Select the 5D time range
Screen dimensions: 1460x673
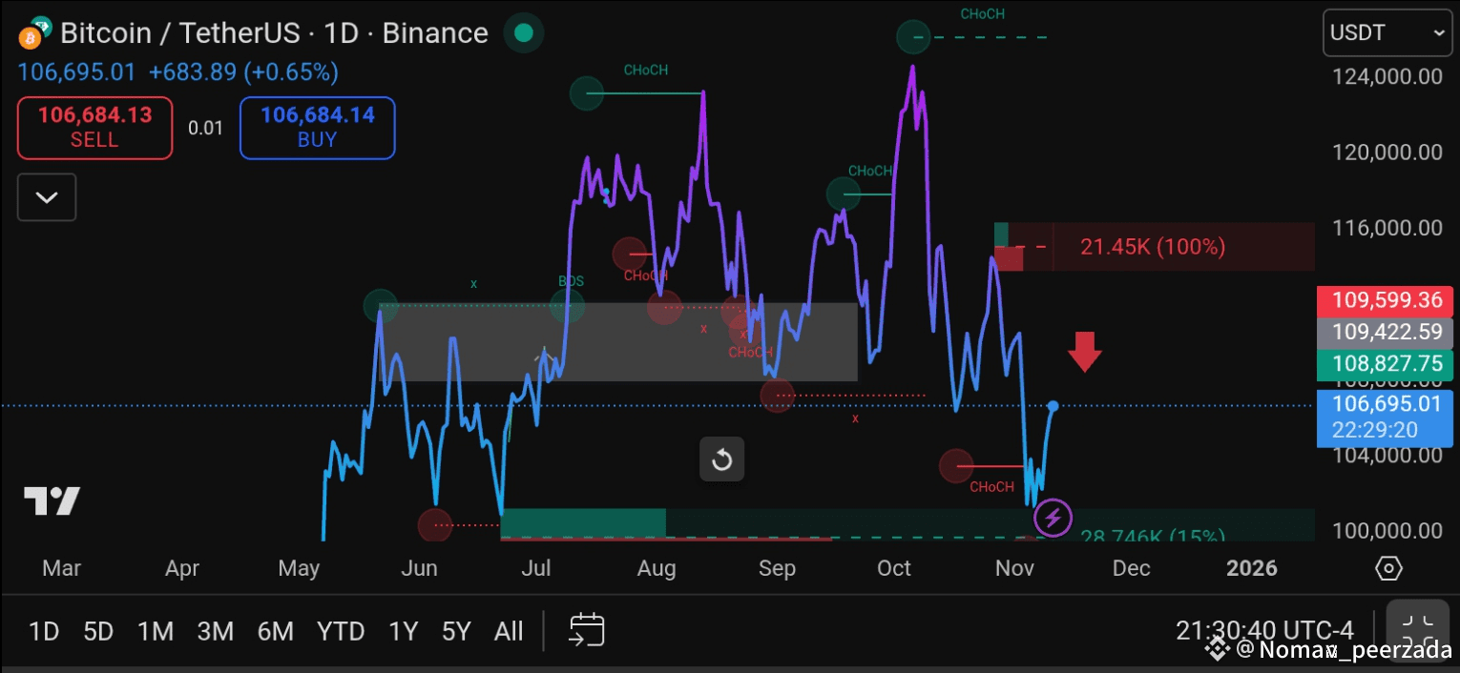98,631
